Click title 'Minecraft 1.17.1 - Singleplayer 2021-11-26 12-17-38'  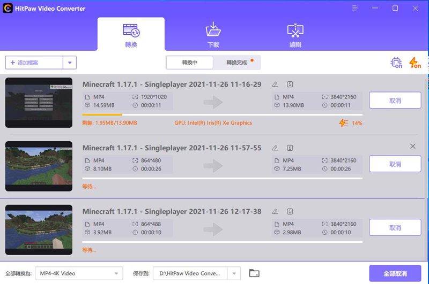[x=172, y=211]
